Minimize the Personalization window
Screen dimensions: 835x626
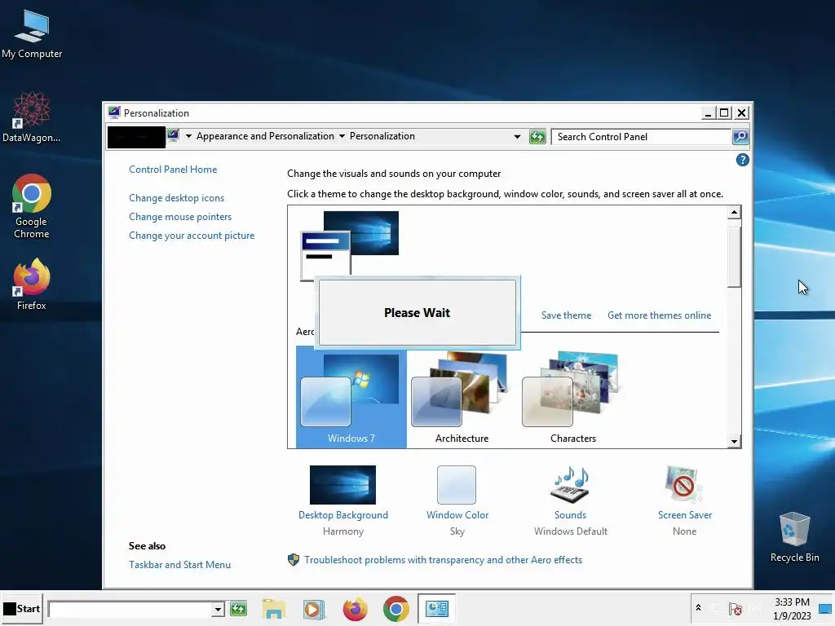[x=708, y=112]
